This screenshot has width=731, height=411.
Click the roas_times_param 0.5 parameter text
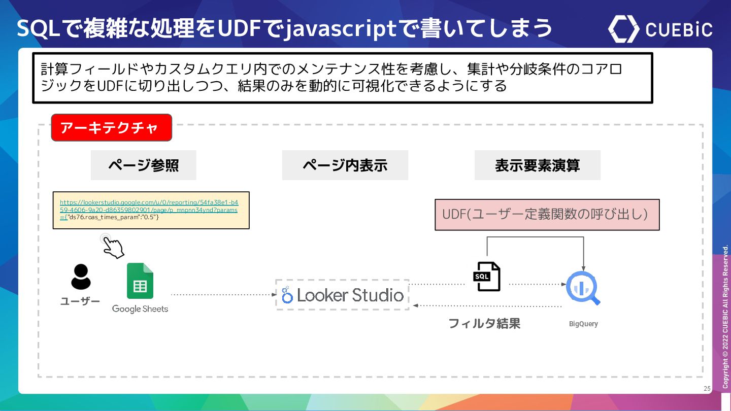tap(113, 217)
